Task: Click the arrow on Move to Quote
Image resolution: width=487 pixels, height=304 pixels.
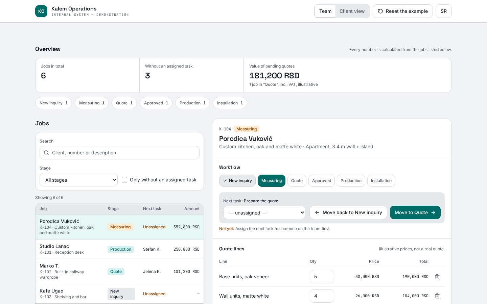Action: (433, 212)
